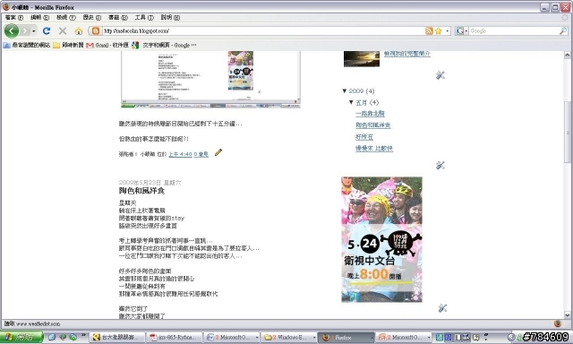Click the Stop loading X icon
Screen dimensions: 573x344
(63, 31)
